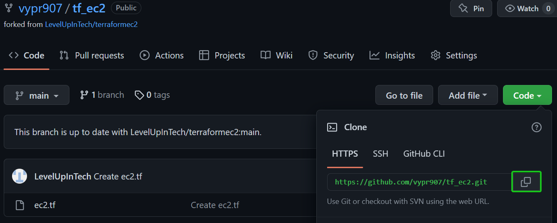The width and height of the screenshot is (557, 223).
Task: Open the Create ec2.tf commit message in header row
Action: [x=118, y=177]
